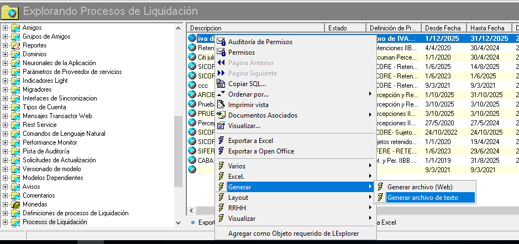Click the Imprimir vista printer icon
The width and height of the screenshot is (519, 244).
pyautogui.click(x=221, y=105)
